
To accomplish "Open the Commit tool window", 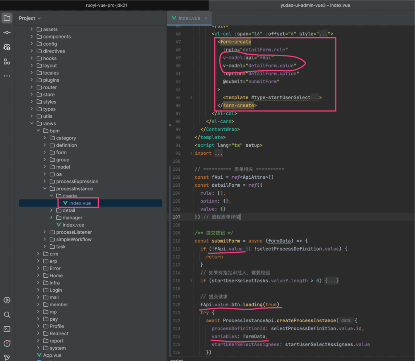I will click(x=7, y=33).
